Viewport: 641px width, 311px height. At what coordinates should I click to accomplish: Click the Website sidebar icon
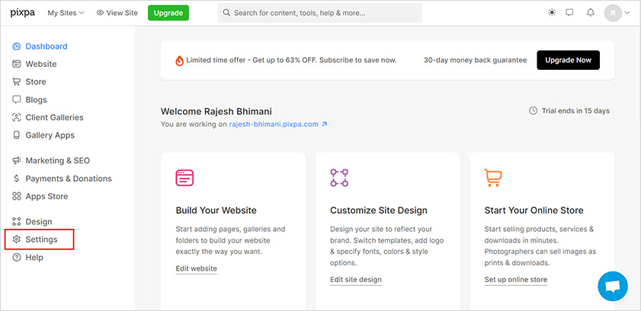pos(16,64)
